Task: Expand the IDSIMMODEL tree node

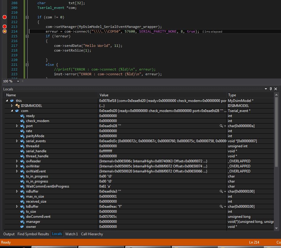Action: point(12,106)
